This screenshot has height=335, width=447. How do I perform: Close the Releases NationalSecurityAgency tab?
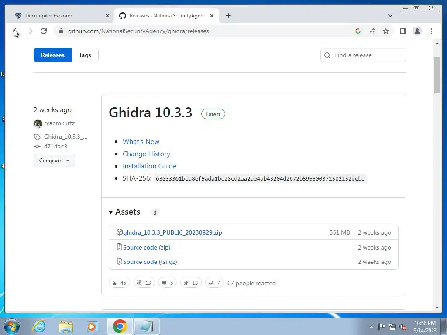(212, 16)
